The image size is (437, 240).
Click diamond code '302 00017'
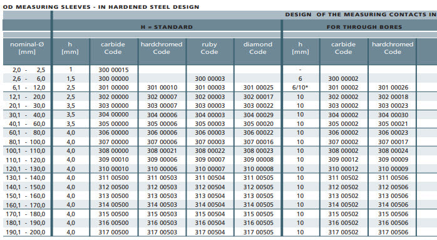[x=259, y=97]
